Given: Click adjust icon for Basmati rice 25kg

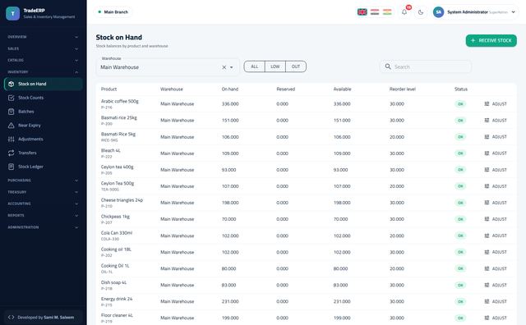Looking at the screenshot, I should tap(487, 121).
